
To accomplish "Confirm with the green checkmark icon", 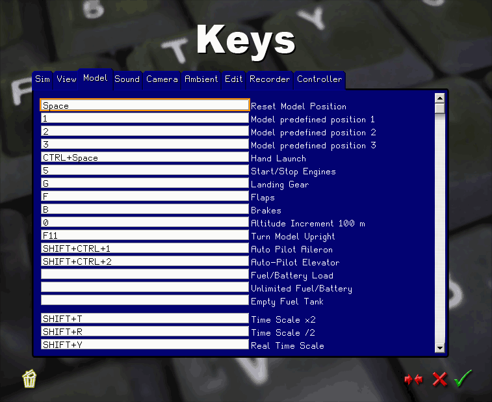I will pos(463,378).
